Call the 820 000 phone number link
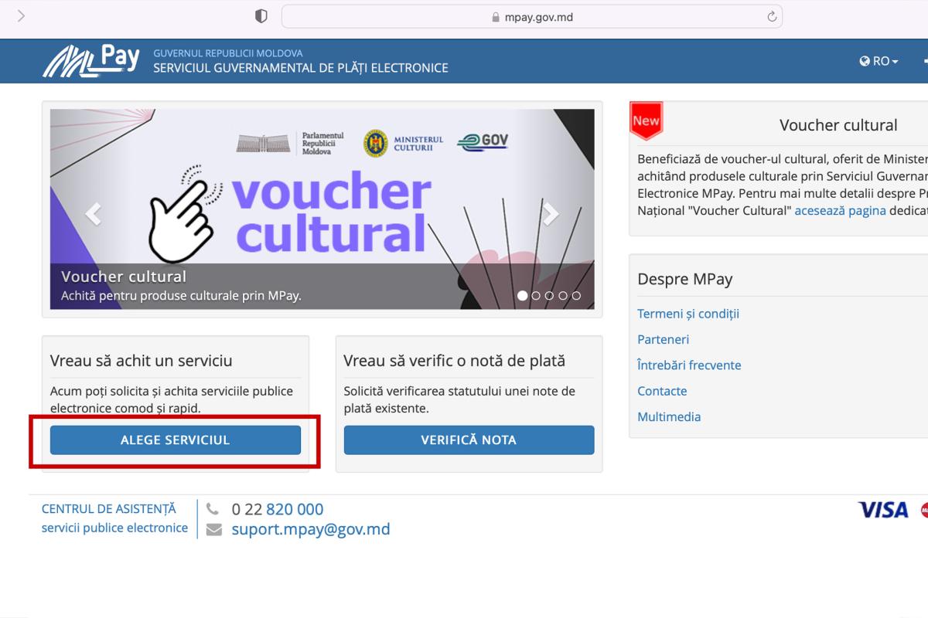Viewport: 928px width, 618px height. pyautogui.click(x=295, y=510)
